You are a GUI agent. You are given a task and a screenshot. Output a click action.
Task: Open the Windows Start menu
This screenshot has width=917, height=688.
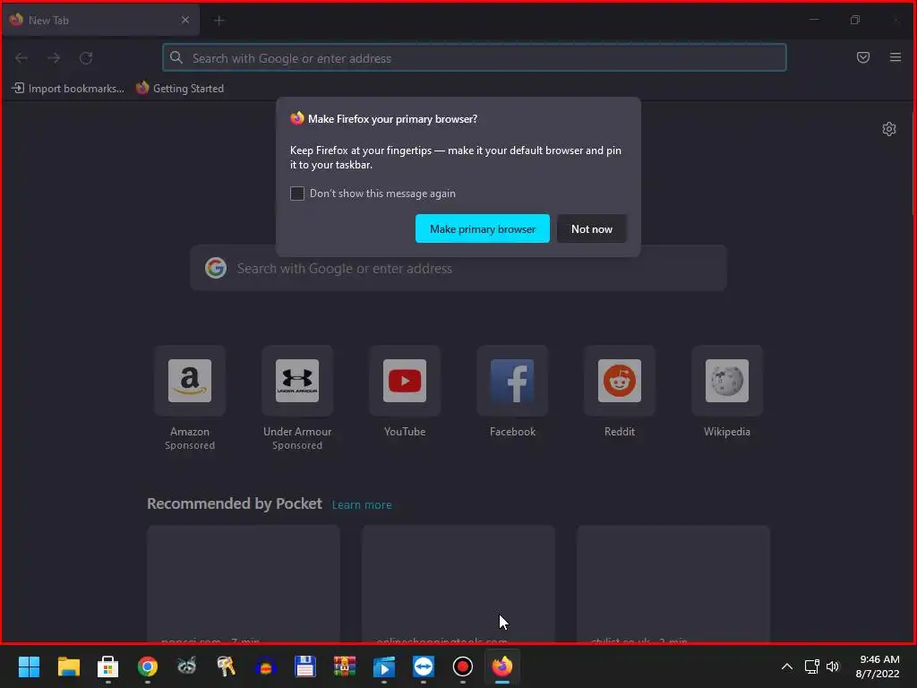(x=29, y=666)
